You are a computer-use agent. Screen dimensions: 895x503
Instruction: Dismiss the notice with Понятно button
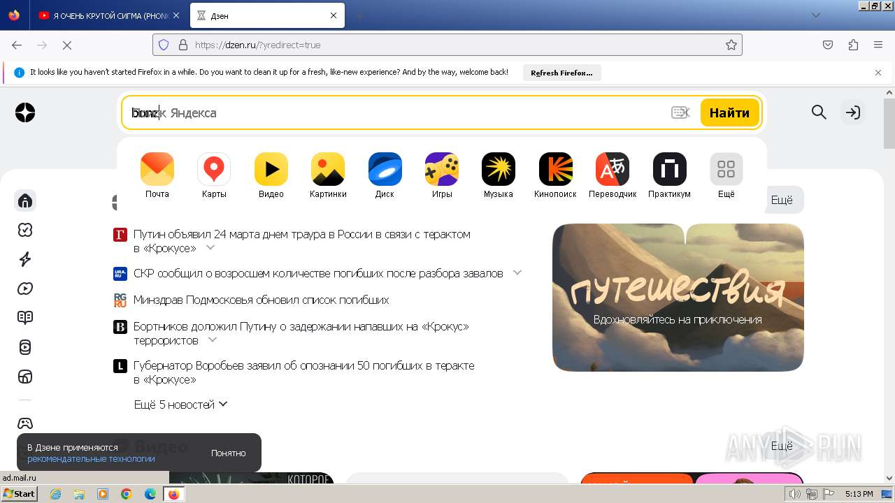pos(229,453)
